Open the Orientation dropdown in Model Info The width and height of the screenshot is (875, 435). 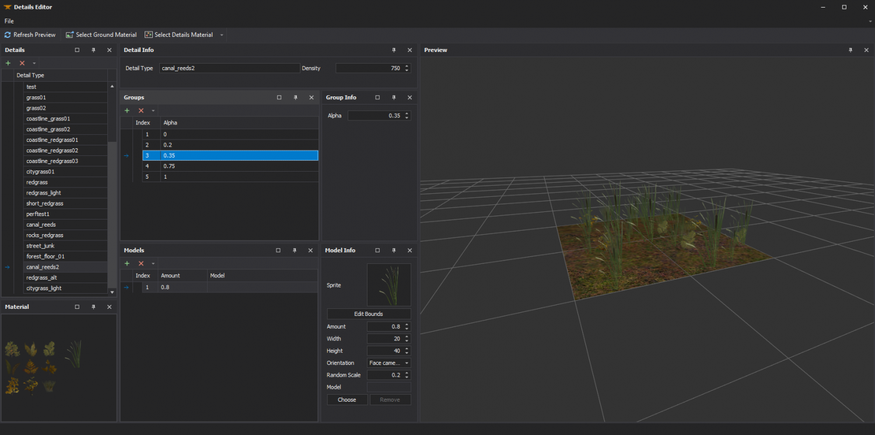pos(406,363)
